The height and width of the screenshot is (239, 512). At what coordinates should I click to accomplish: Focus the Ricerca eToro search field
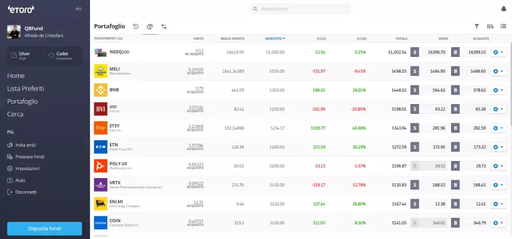[300, 9]
